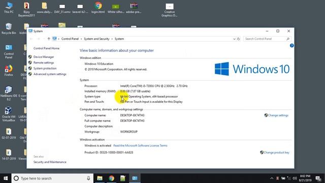This screenshot has height=183, width=325.
Task: Click the 8.00 GB installed memory value
Action: coord(135,91)
